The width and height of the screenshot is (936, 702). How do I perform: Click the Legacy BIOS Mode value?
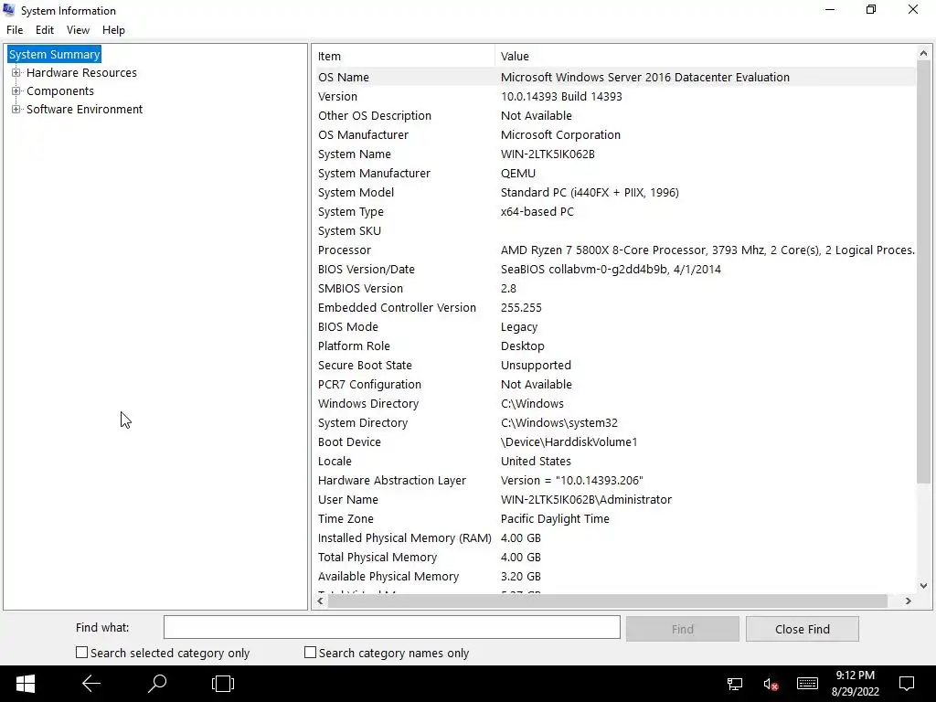[x=519, y=327]
